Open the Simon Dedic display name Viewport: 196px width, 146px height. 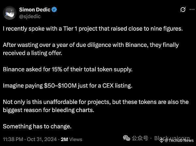pos(35,9)
